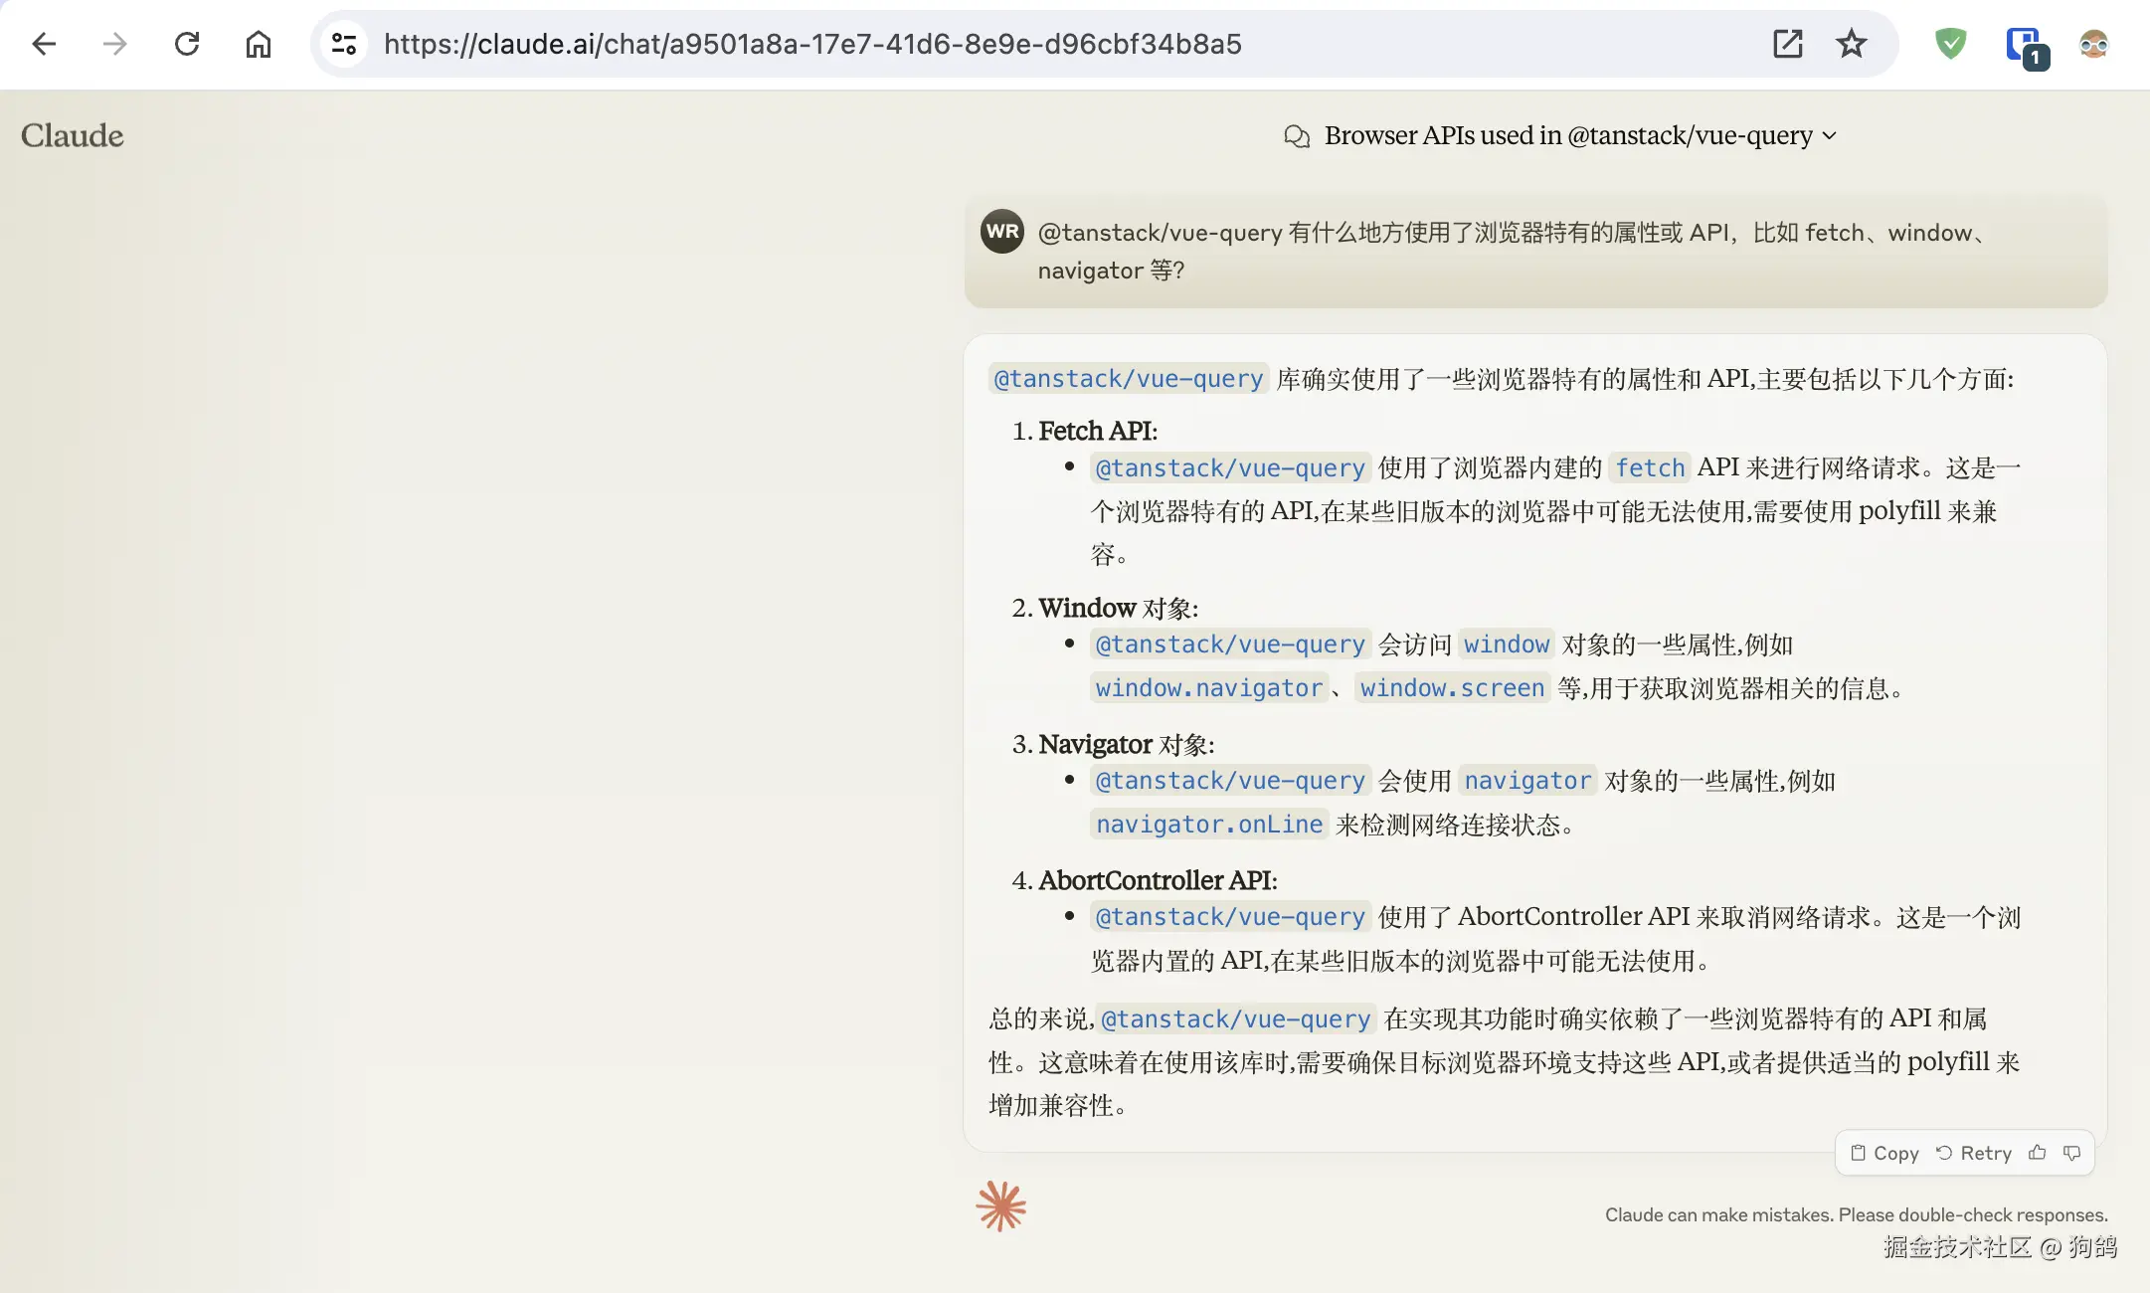2150x1293 pixels.
Task: Click the WR user avatar on the message
Action: point(1002,230)
